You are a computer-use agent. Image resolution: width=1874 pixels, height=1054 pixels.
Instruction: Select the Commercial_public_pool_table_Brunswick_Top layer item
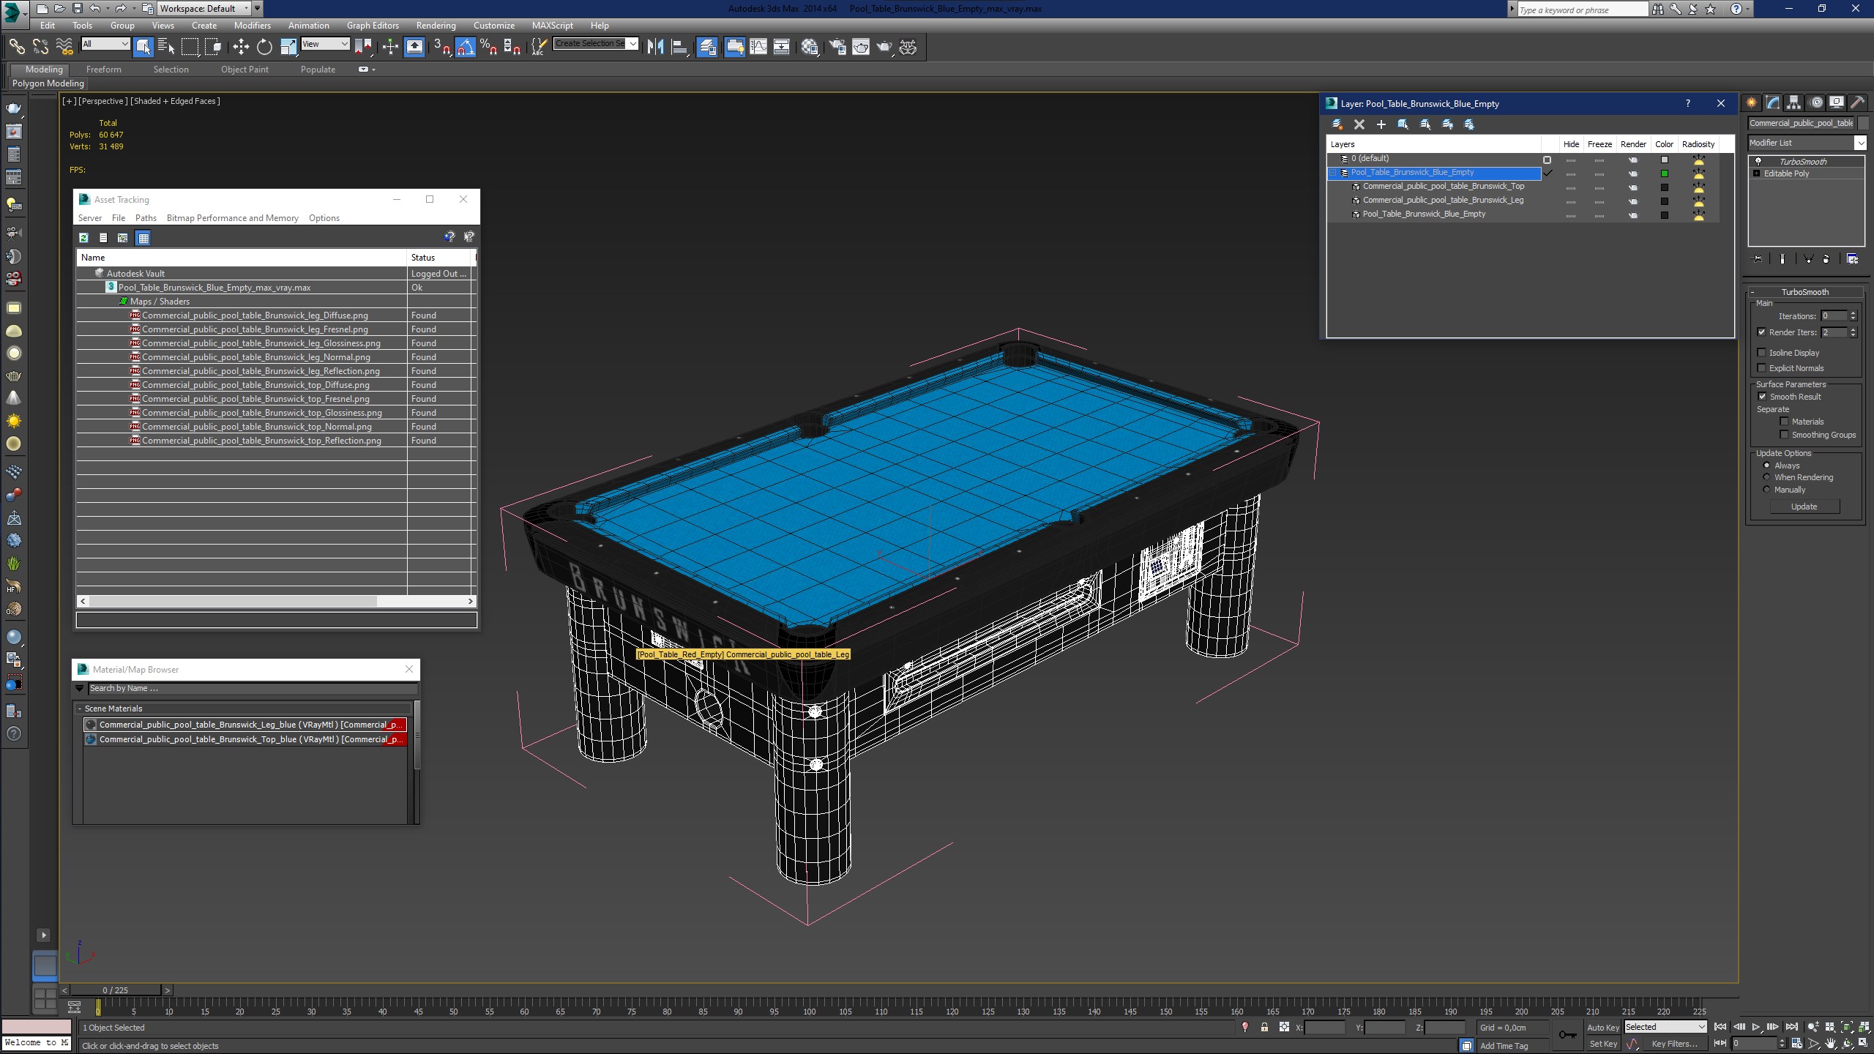point(1443,187)
